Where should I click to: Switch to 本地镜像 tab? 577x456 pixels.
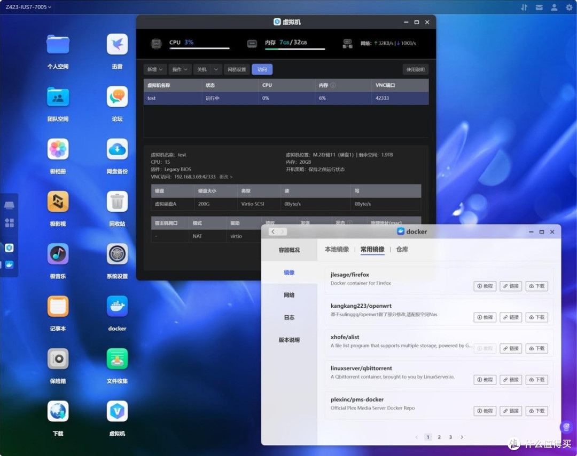337,249
